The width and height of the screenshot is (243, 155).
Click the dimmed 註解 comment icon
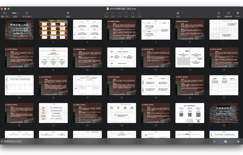coord(139,13)
